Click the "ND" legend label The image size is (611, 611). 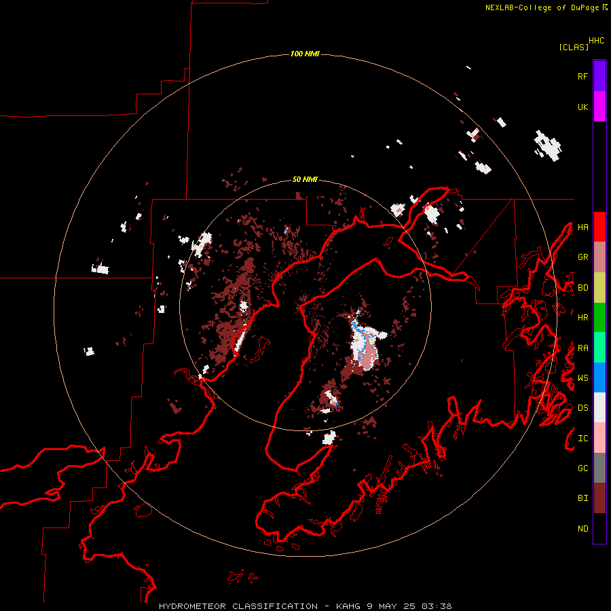click(582, 529)
